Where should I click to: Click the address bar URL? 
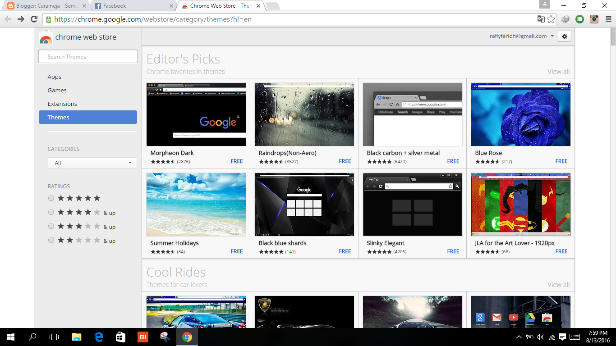pos(153,19)
